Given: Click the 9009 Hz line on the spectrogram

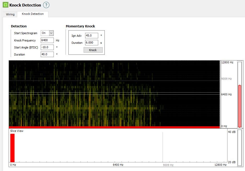Looking at the screenshot, I should point(114,81).
